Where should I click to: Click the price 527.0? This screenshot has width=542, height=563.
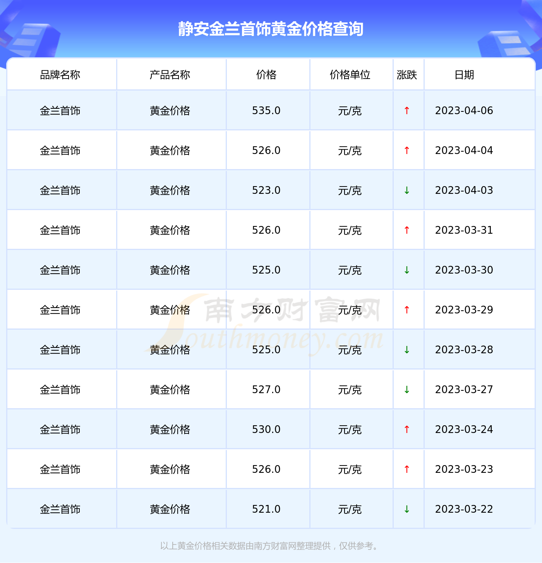pos(266,390)
